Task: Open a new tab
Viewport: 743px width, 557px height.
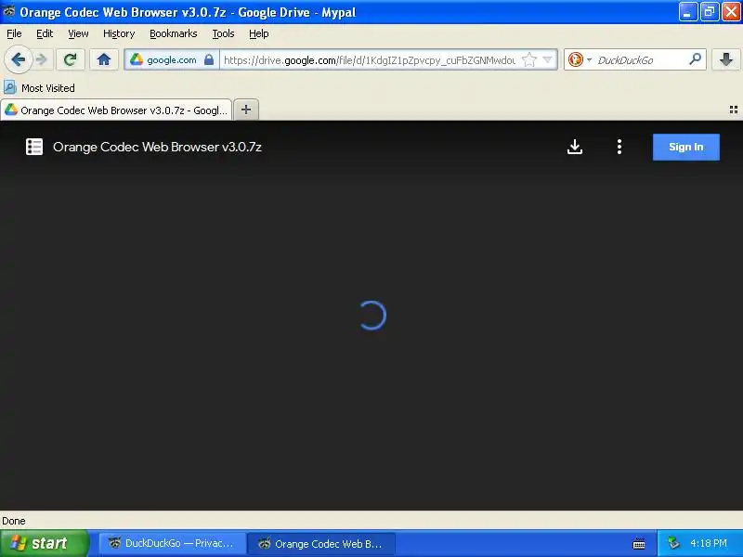Action: 246,110
